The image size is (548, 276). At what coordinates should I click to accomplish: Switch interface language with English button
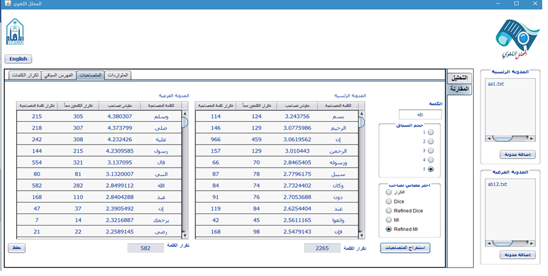(x=18, y=59)
